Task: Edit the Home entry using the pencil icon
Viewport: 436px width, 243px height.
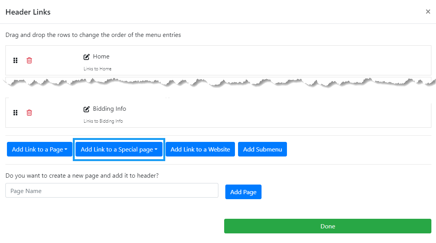Action: coord(87,57)
